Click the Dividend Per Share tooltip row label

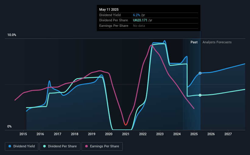coord(114,20)
